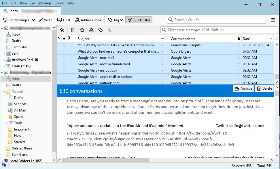Viewport: 280px width, 169px height.
Task: Delete the selected conversations
Action: 264,89
